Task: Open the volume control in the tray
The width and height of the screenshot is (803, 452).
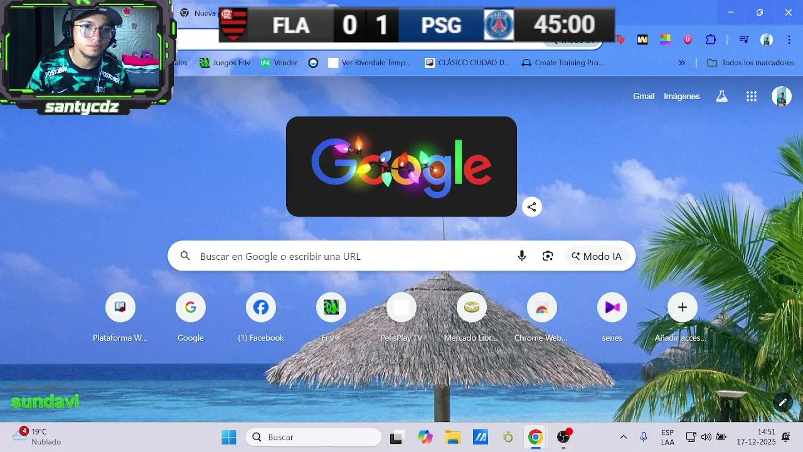Action: 706,437
